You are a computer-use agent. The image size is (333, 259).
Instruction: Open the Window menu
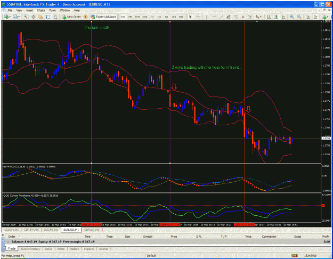click(65, 10)
